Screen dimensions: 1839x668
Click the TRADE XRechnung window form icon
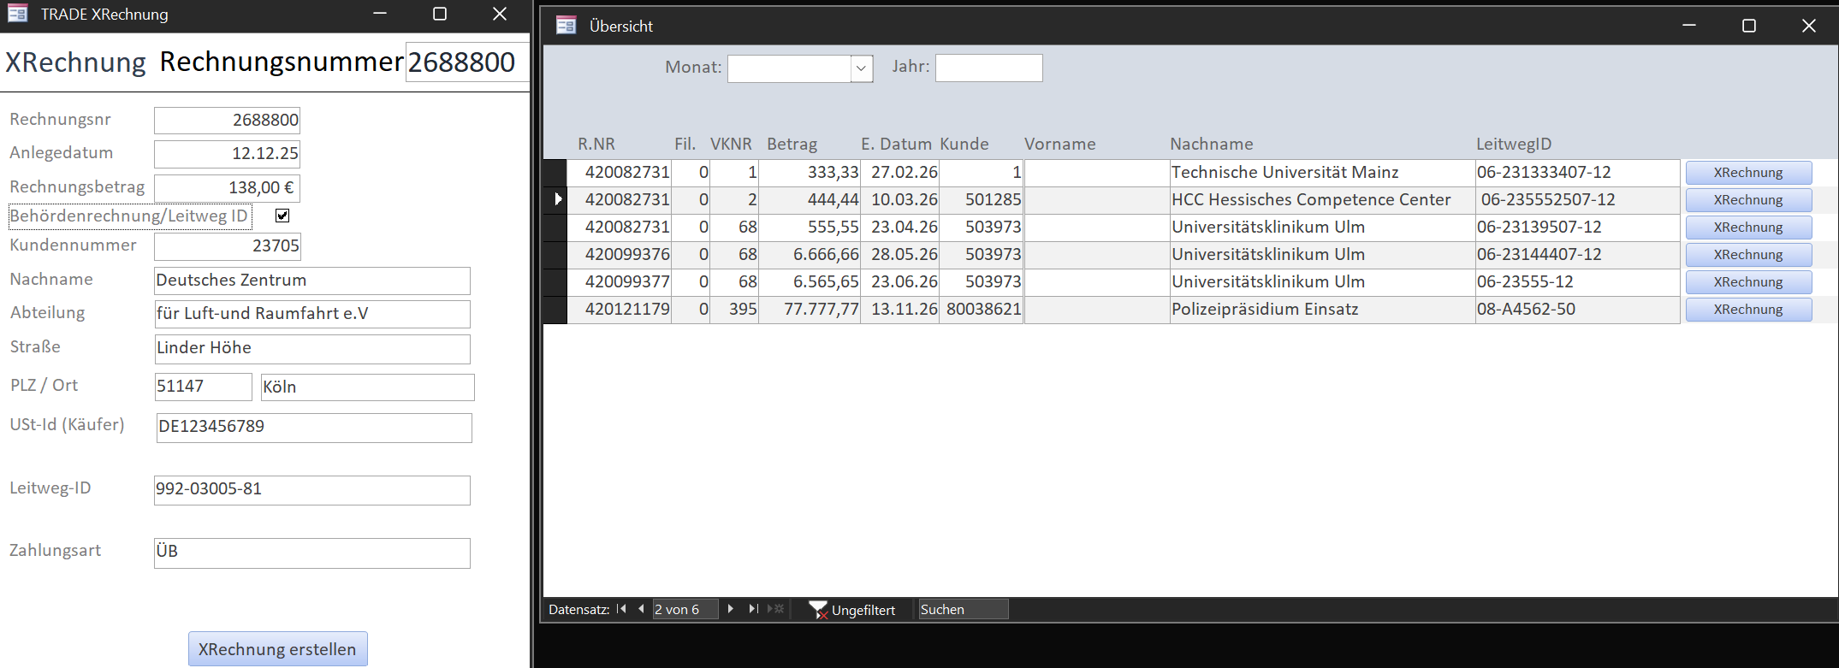(x=17, y=14)
